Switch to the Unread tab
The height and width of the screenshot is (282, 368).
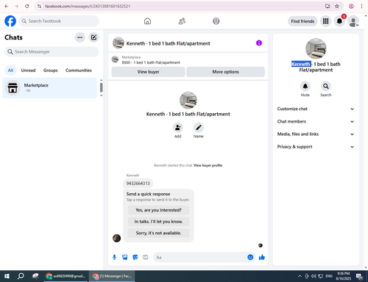28,70
